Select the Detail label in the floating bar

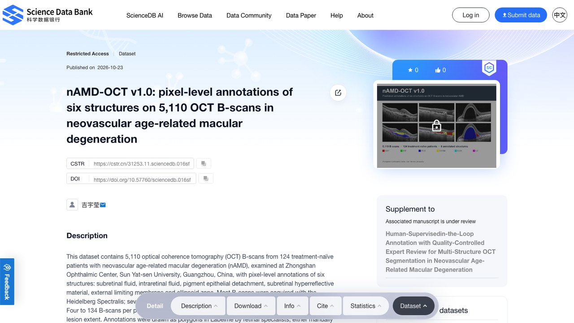[155, 306]
